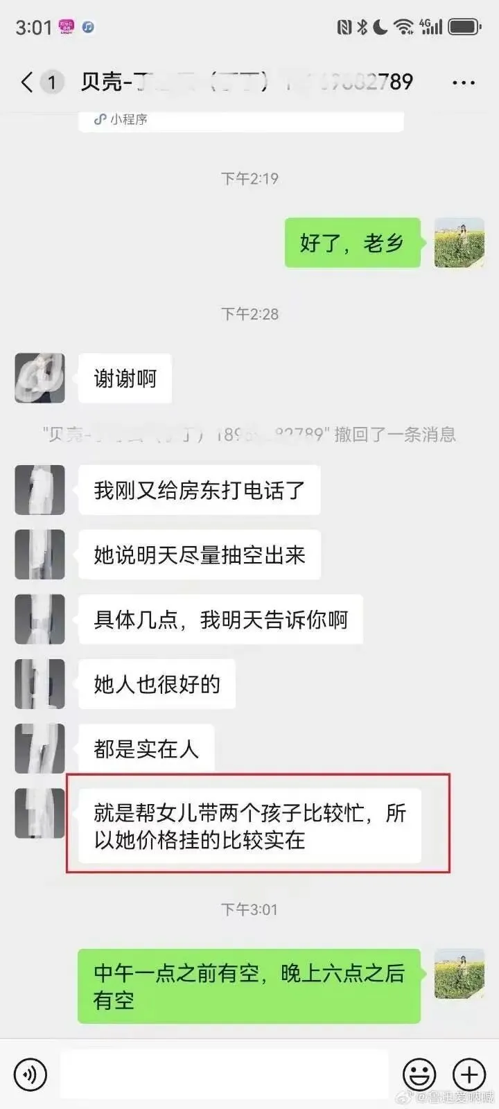Tap the back arrow in chat header
The height and width of the screenshot is (1109, 499).
tap(26, 82)
